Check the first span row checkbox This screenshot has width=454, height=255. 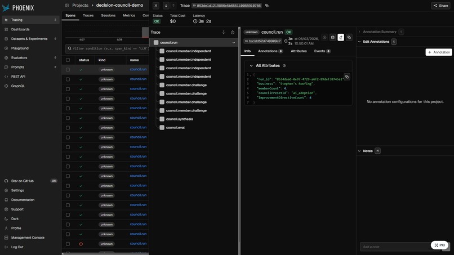pyautogui.click(x=68, y=70)
